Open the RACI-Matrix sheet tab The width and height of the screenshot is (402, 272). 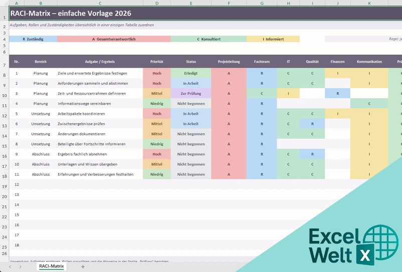[x=51, y=266]
